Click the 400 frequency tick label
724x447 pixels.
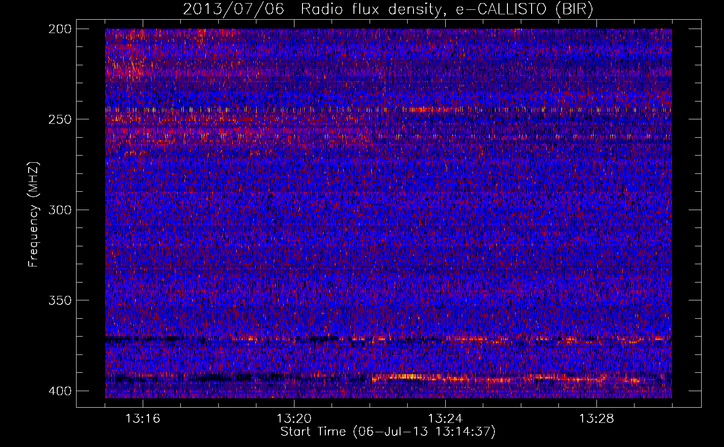click(x=60, y=391)
